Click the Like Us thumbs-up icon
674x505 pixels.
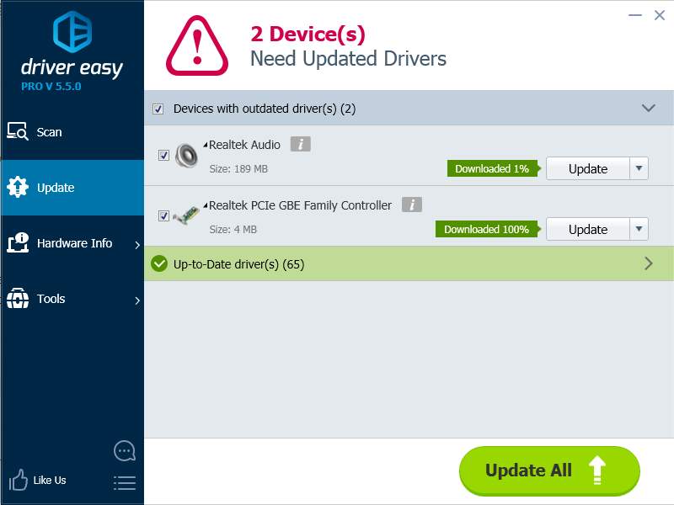[x=18, y=479]
